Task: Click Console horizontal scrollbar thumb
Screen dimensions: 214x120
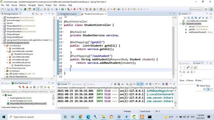Action: pyautogui.click(x=74, y=108)
